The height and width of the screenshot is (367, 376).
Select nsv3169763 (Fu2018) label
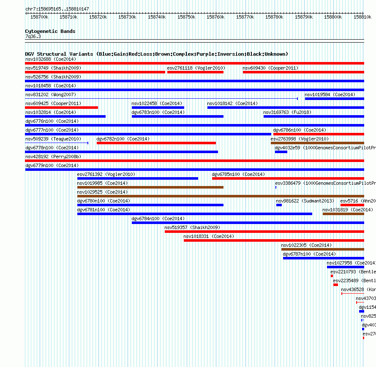click(287, 112)
